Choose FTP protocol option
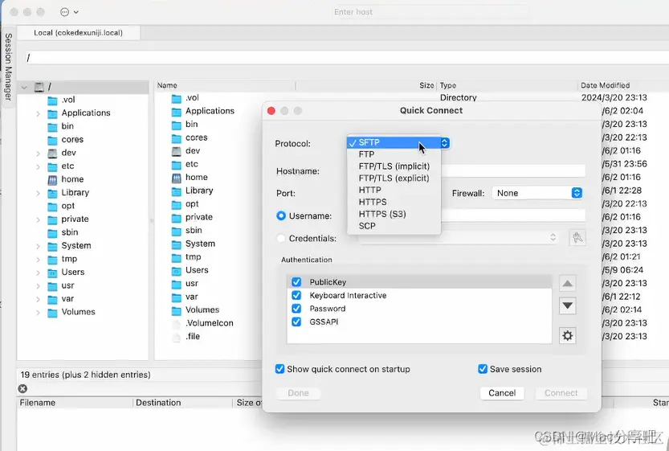This screenshot has height=451, width=669. [x=394, y=154]
